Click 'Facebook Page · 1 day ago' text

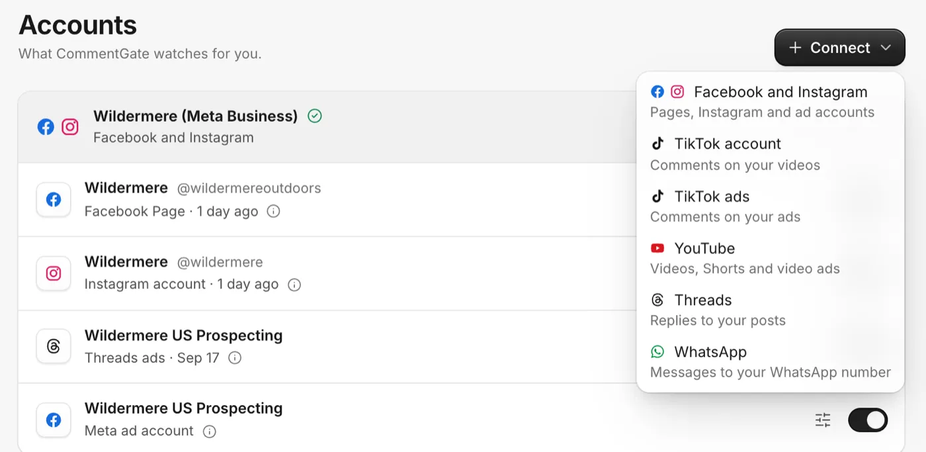pyautogui.click(x=171, y=212)
